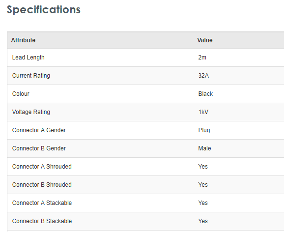Click the Black colour value
Viewport: 284px width, 232px height.
205,94
